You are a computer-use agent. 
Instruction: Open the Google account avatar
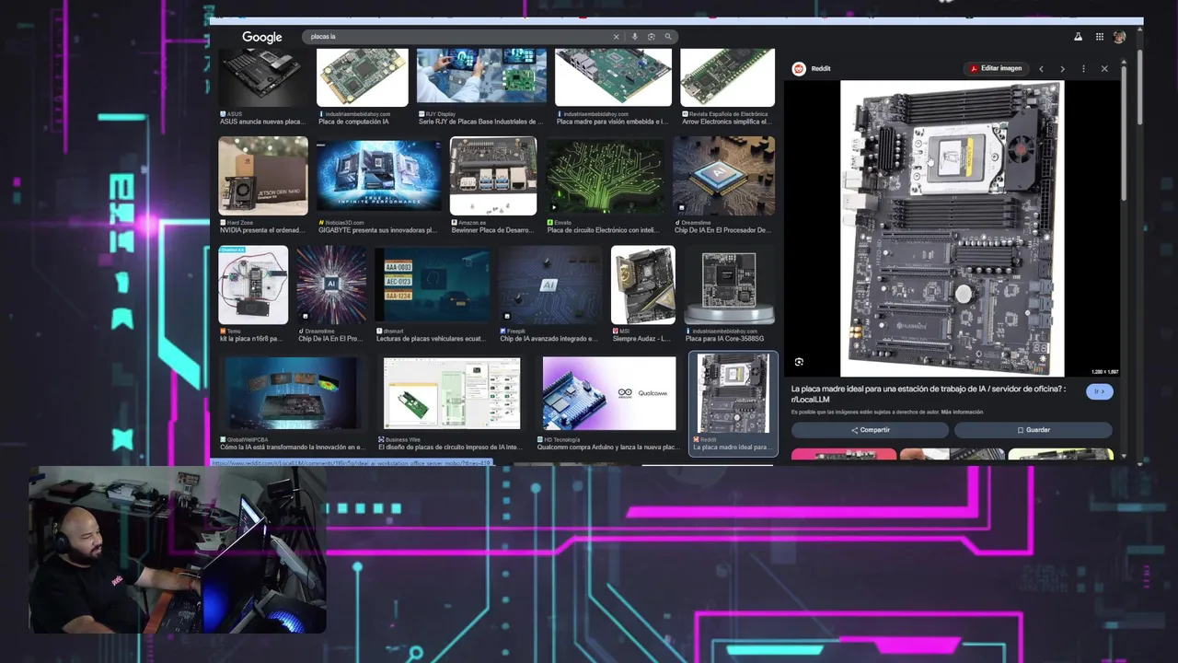1119,37
